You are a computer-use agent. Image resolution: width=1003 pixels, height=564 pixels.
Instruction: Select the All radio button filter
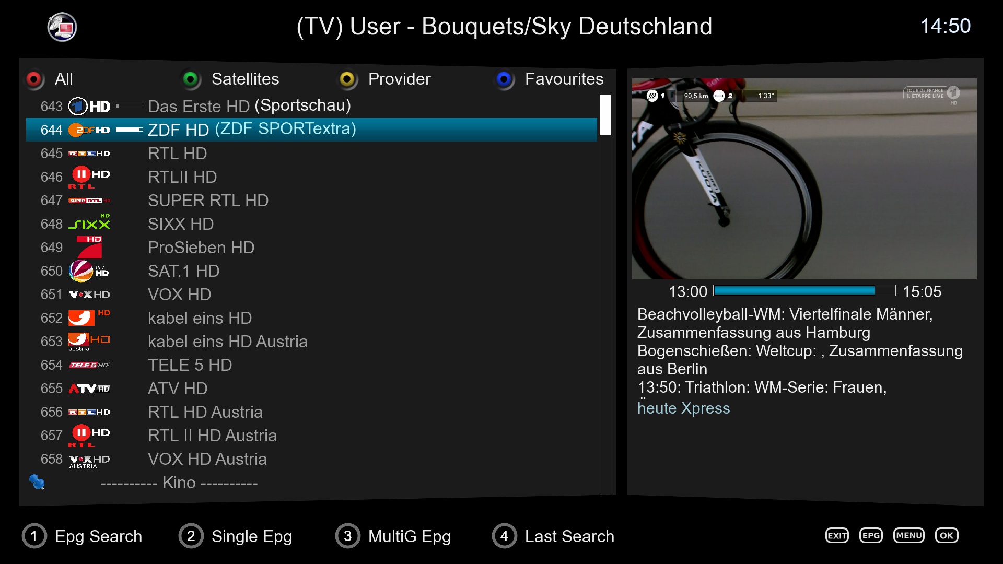point(35,78)
